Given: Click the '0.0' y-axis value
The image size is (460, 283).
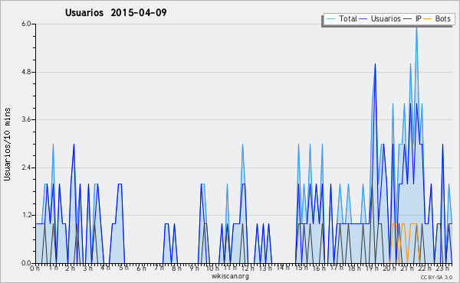Looking at the screenshot, I should pos(26,263).
